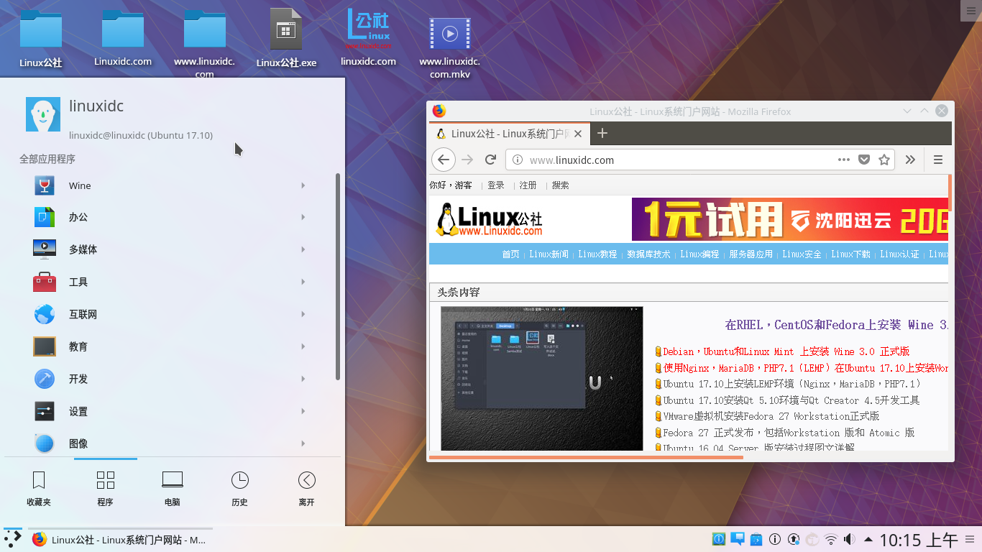Screen dimensions: 982x552
Task: Open the blue chat notification tray icon
Action: point(738,538)
